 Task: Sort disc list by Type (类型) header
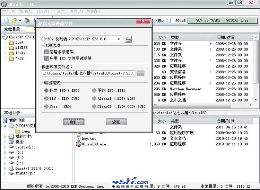click(188, 37)
